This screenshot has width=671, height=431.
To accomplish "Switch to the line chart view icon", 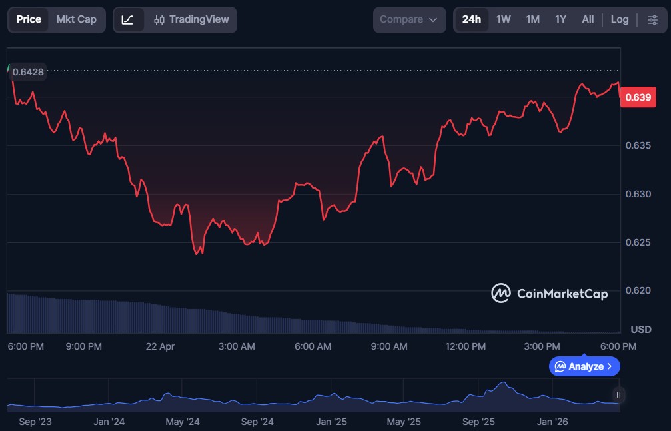I will (128, 19).
